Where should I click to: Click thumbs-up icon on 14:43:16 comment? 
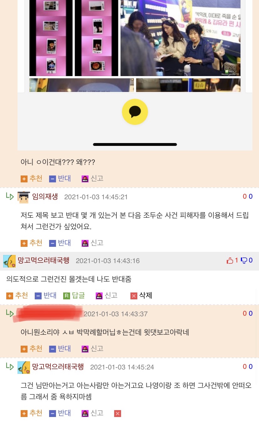click(230, 261)
